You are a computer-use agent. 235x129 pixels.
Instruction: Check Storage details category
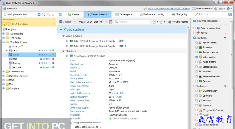tap(196, 67)
